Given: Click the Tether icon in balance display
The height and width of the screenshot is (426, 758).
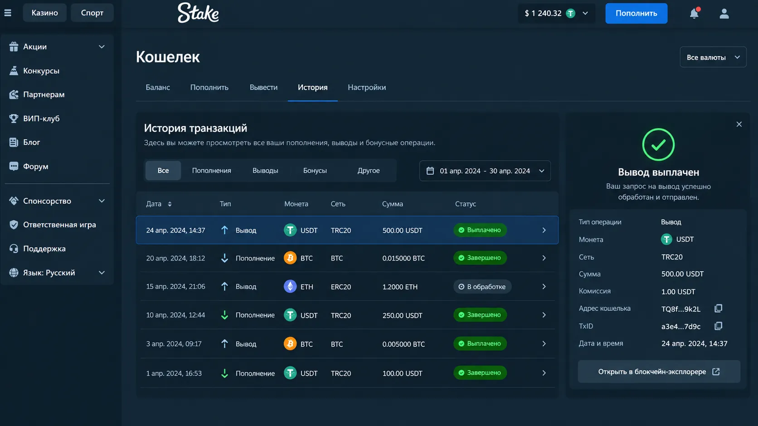Looking at the screenshot, I should (571, 13).
